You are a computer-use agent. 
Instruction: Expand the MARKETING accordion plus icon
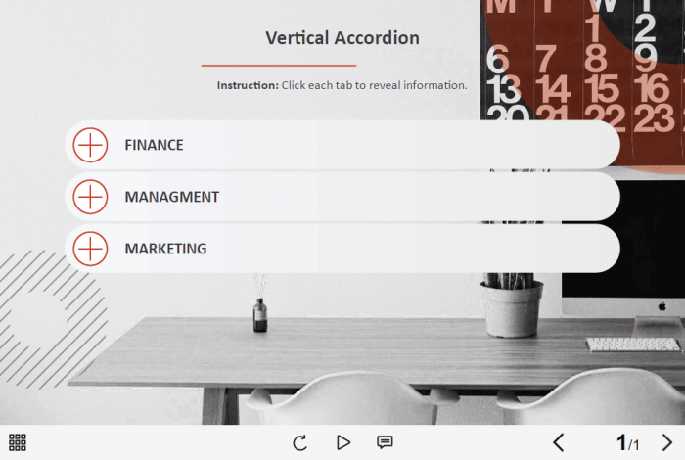90,249
